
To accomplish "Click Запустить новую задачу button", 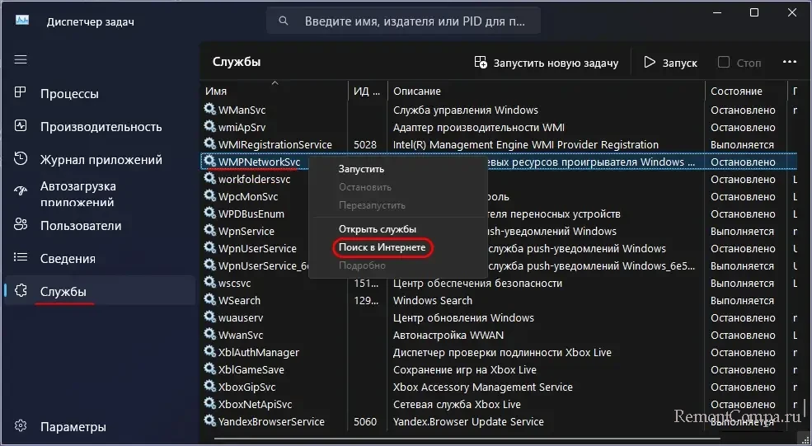I will (x=546, y=63).
